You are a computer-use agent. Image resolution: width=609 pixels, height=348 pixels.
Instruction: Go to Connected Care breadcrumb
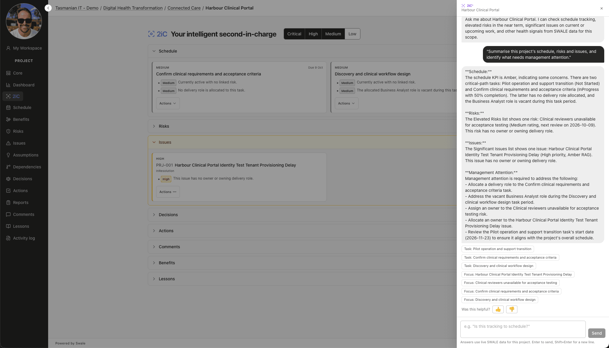tap(184, 8)
